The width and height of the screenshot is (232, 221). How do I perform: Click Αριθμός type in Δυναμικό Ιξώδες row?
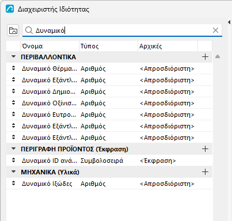pos(93,184)
